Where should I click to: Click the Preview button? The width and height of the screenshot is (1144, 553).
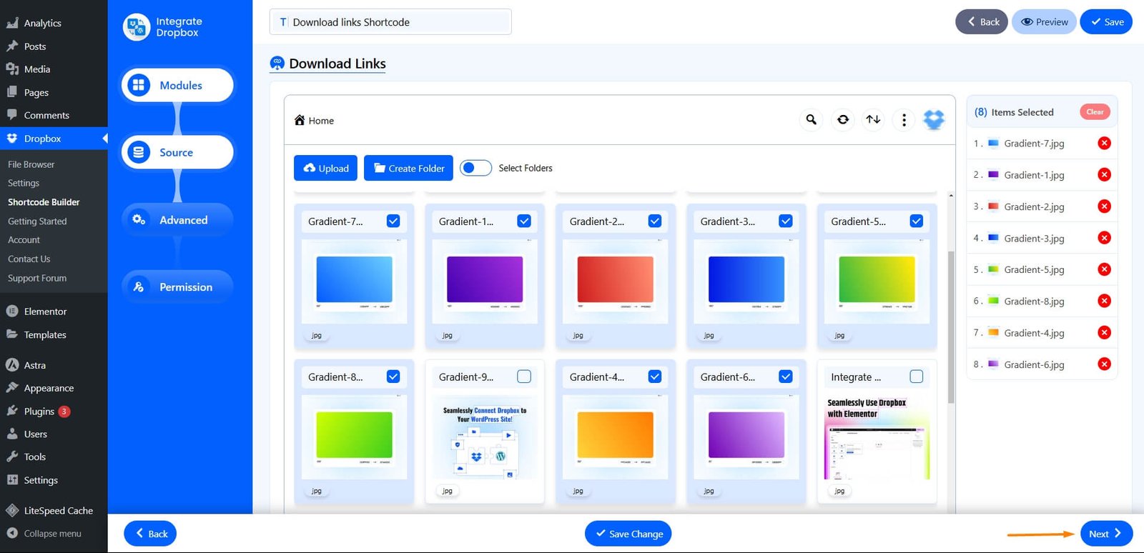click(1045, 21)
